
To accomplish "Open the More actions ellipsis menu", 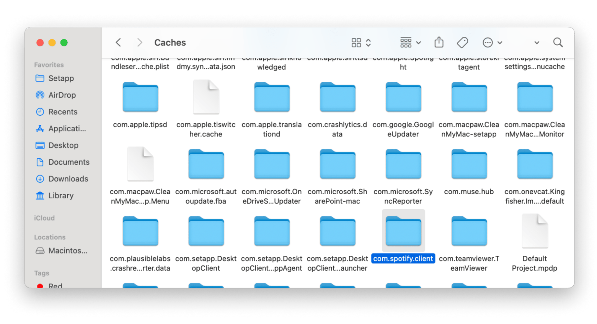I will [492, 43].
